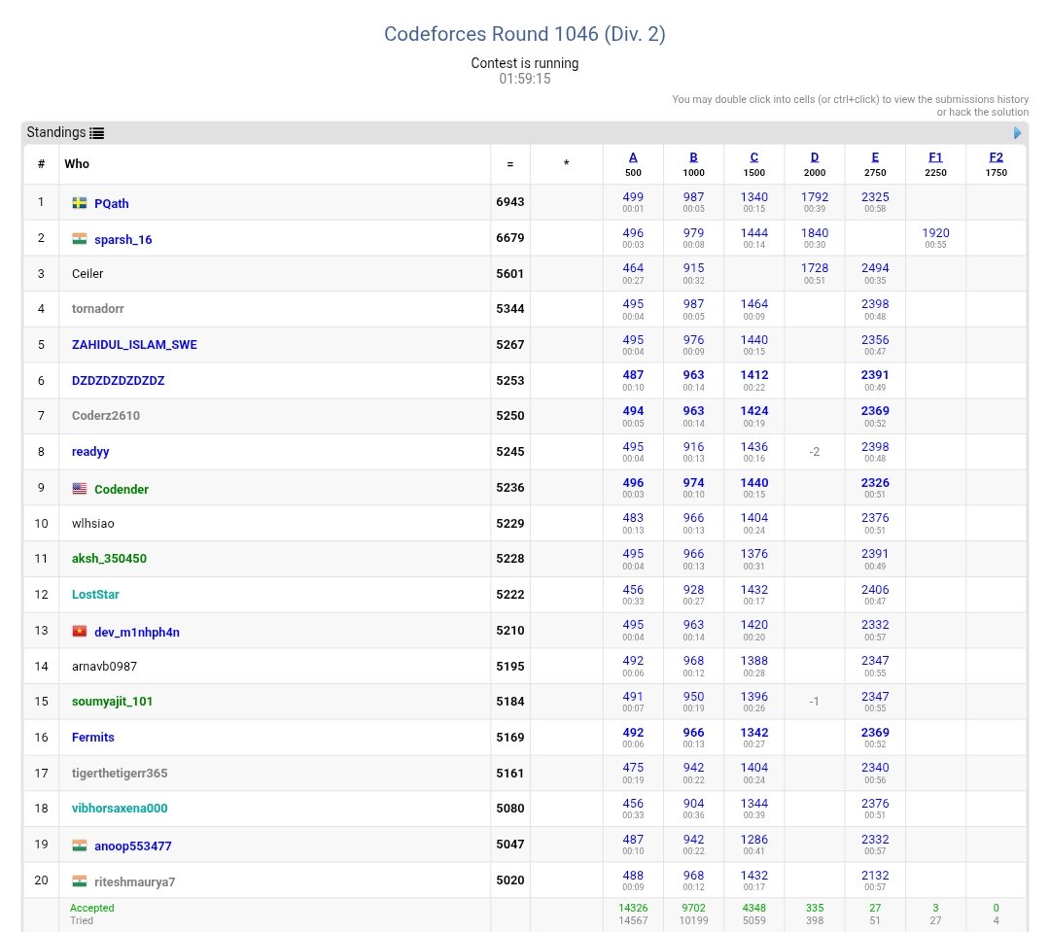
Task: Click the blue arrow next to Standings
Action: click(x=1017, y=132)
